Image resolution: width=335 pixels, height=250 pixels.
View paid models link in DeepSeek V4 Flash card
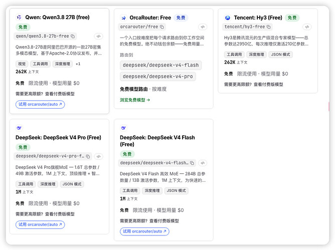pyautogui.click(x=164, y=221)
